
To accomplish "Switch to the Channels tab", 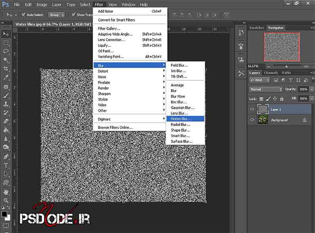I will pos(271,73).
